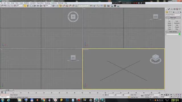Click the green object color swatch
The image size is (182, 102).
[x=179, y=34]
